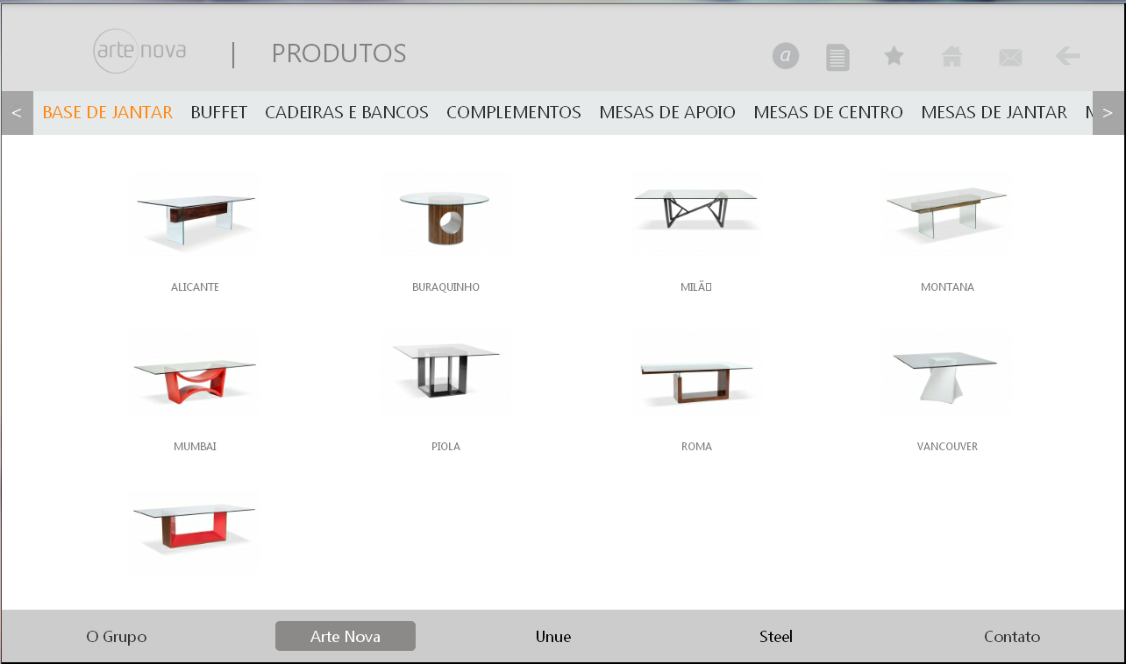1126x664 pixels.
Task: Click the star favorites icon
Action: click(x=894, y=56)
